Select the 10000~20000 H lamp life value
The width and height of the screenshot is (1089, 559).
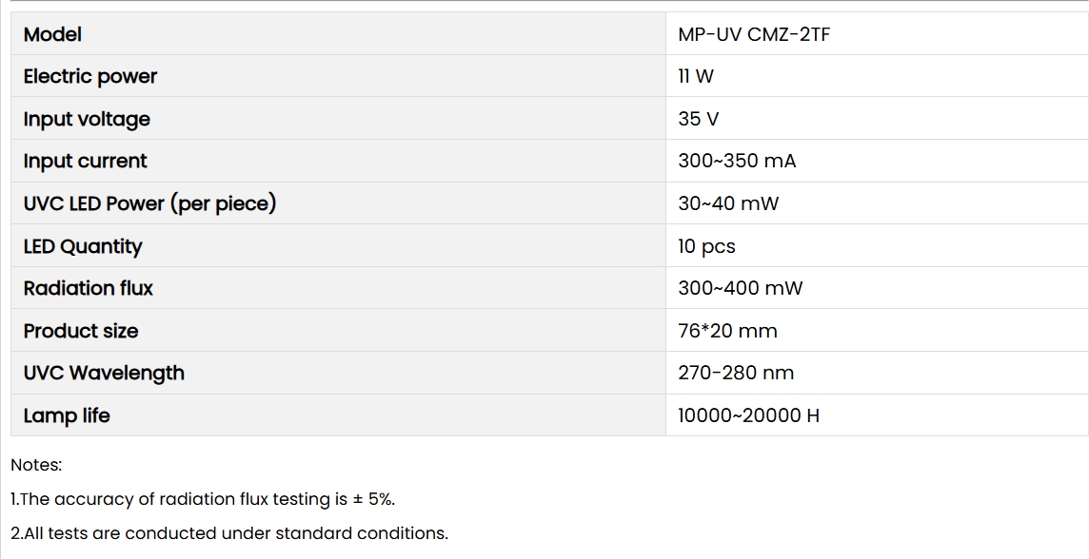coord(748,415)
